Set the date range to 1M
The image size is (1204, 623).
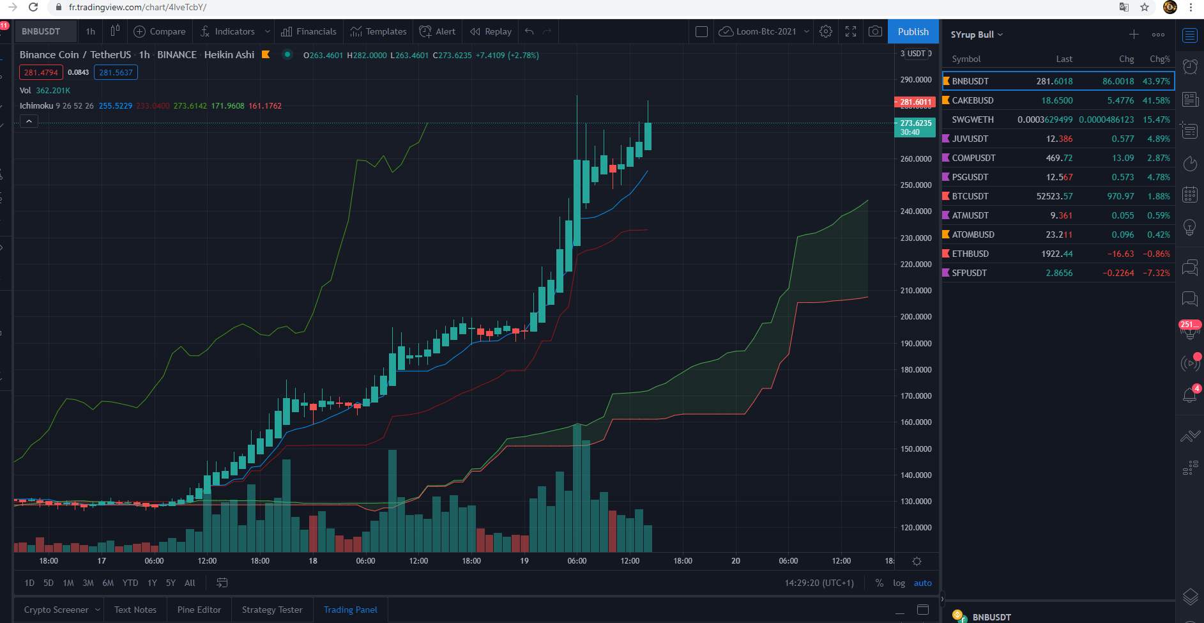click(68, 583)
